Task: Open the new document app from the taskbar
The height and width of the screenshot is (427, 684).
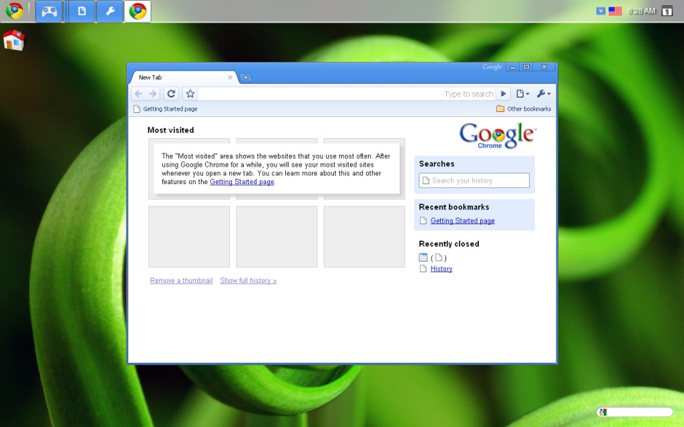Action: [x=80, y=11]
